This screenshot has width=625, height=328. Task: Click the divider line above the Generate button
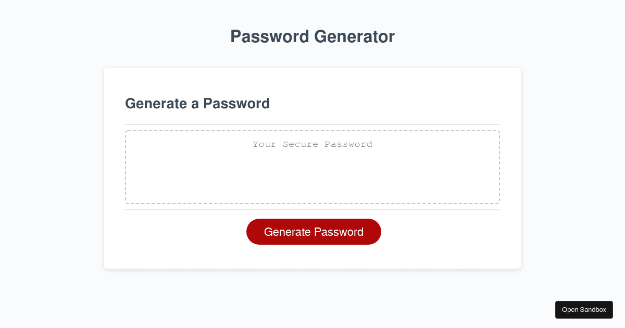(x=312, y=210)
